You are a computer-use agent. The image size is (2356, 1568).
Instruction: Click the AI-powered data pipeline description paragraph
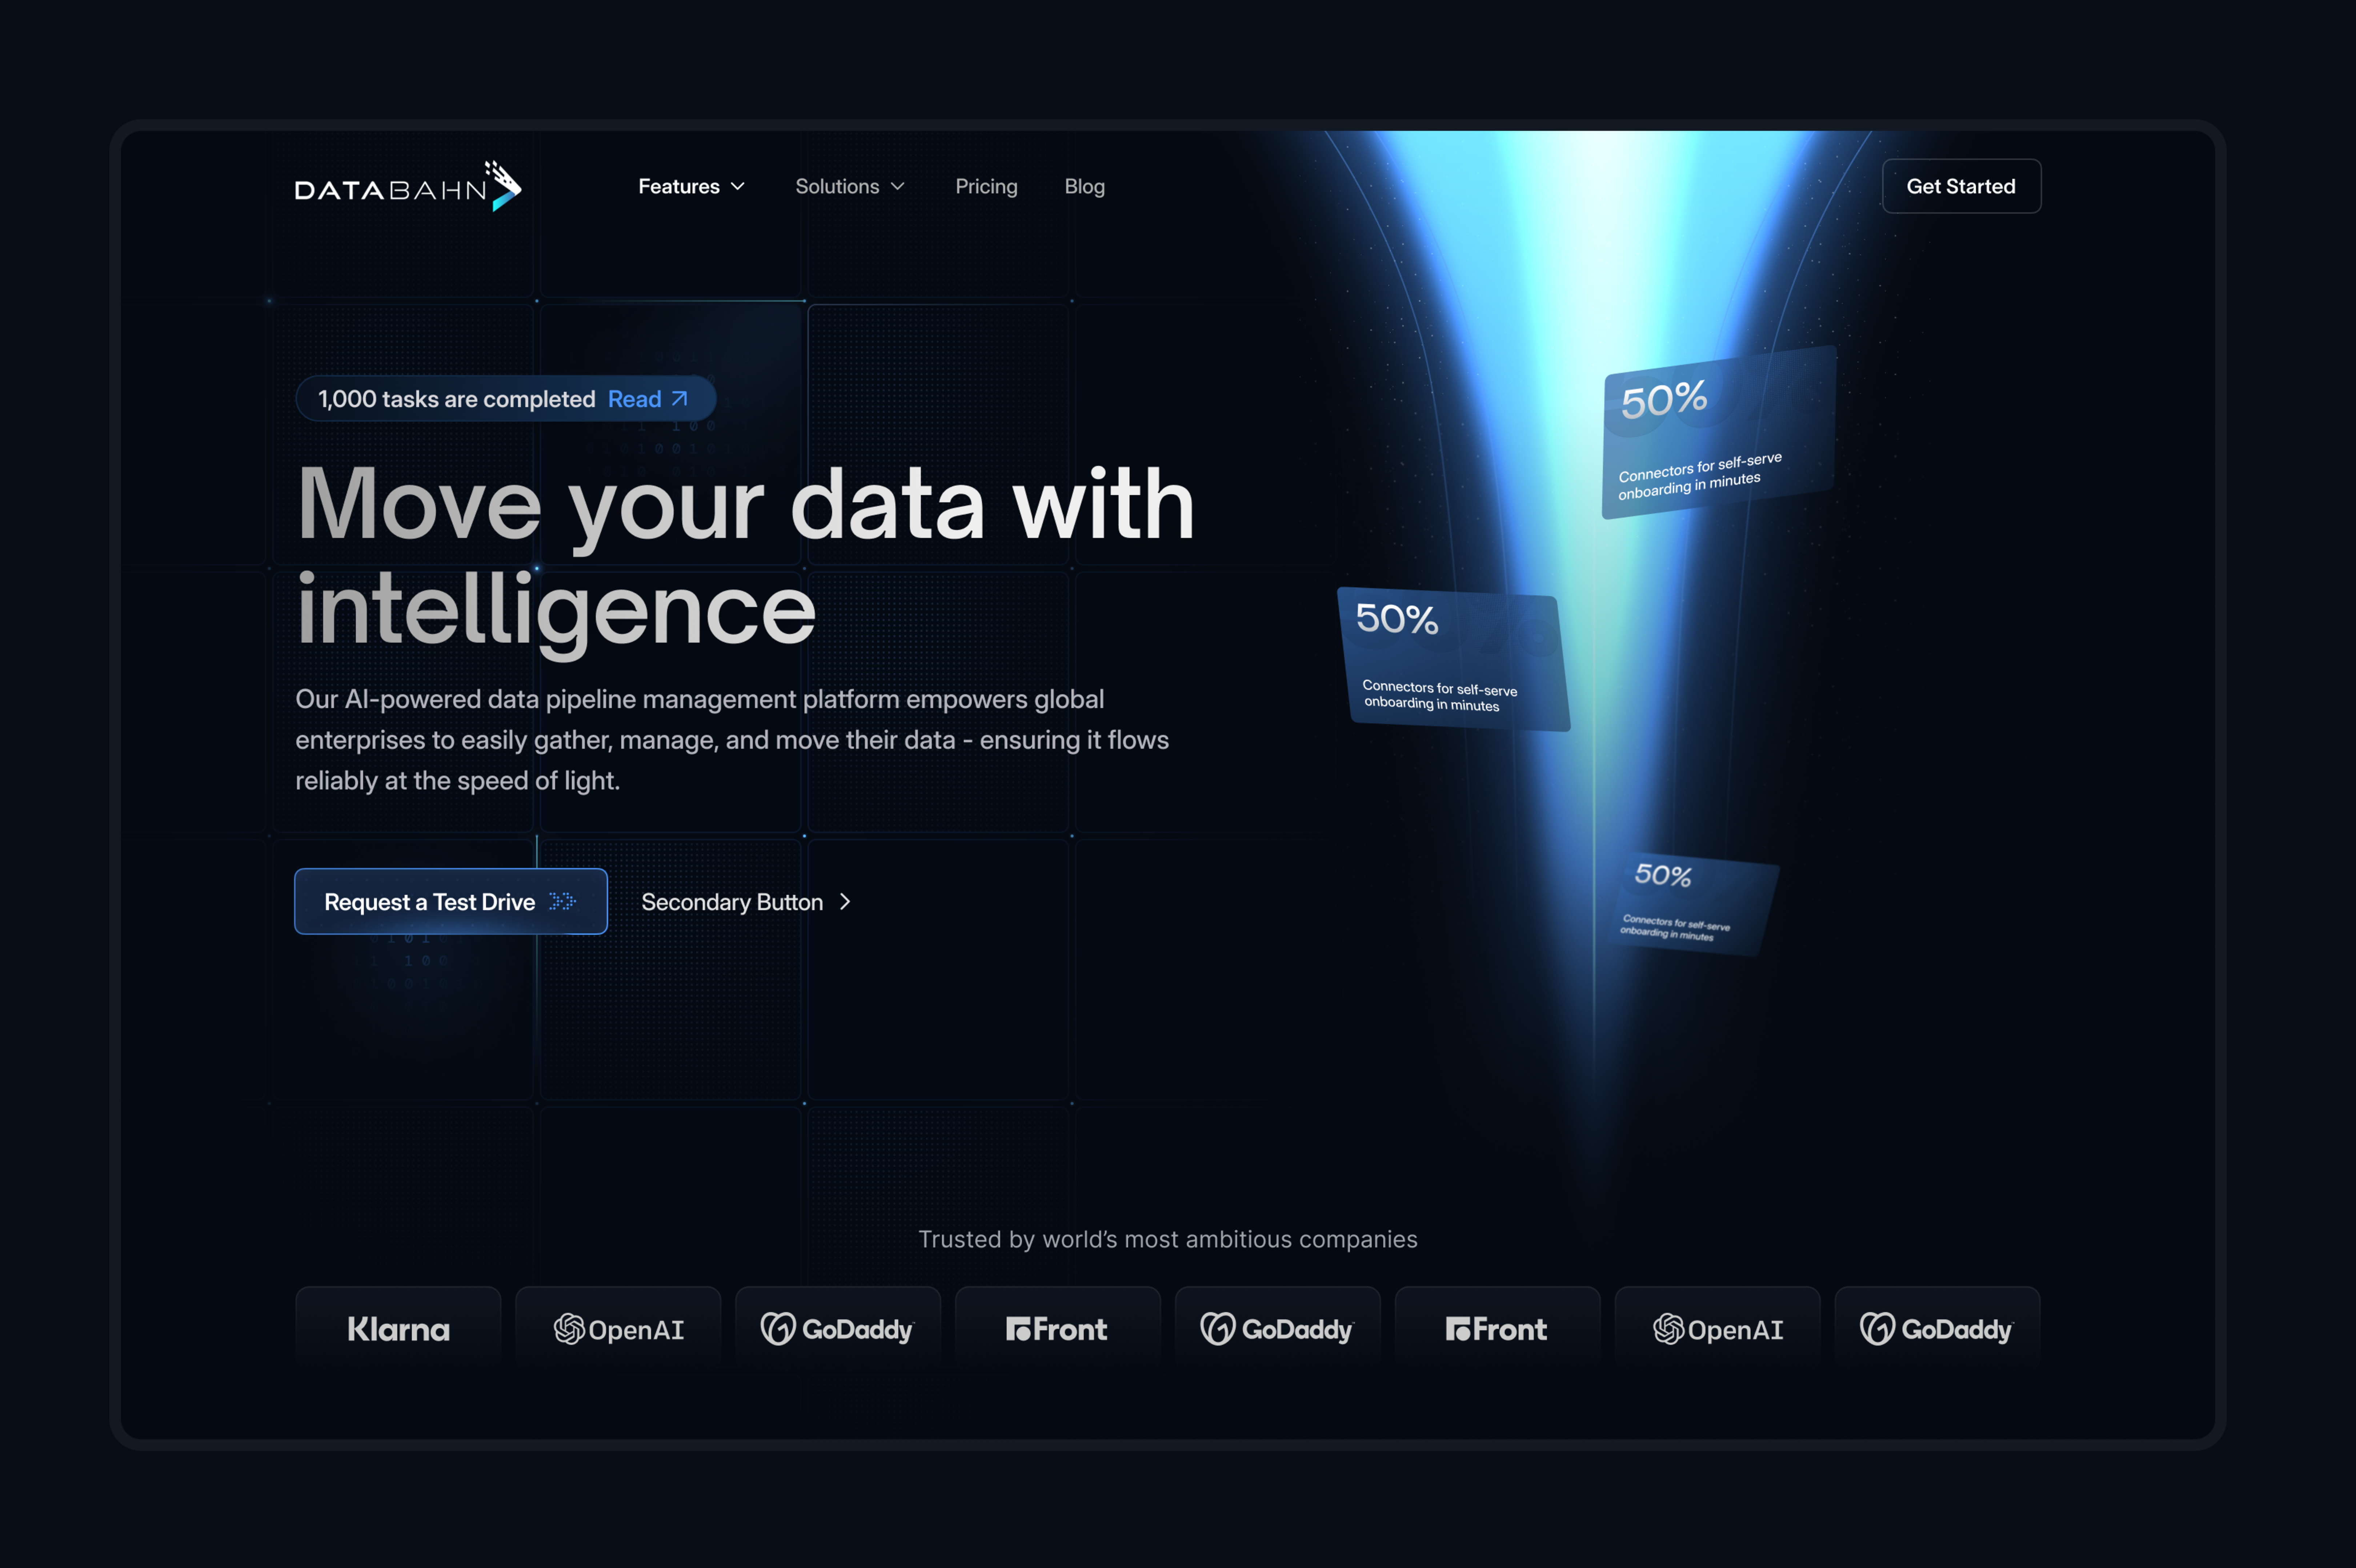[732, 740]
